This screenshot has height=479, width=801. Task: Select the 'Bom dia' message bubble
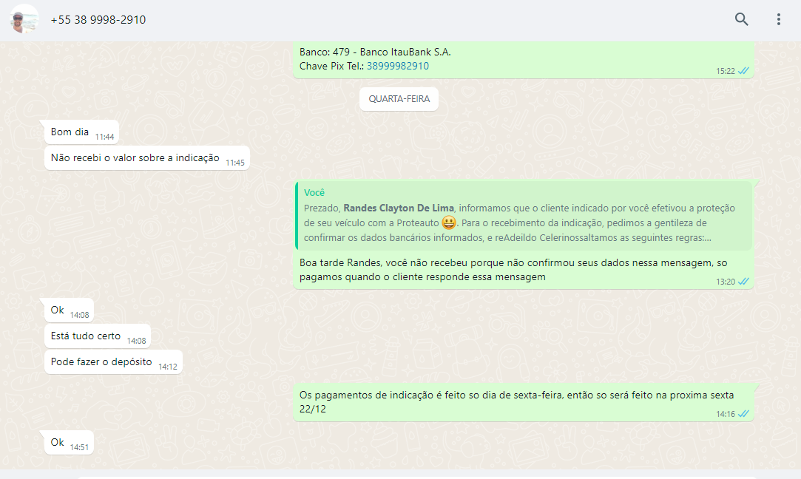tap(70, 132)
